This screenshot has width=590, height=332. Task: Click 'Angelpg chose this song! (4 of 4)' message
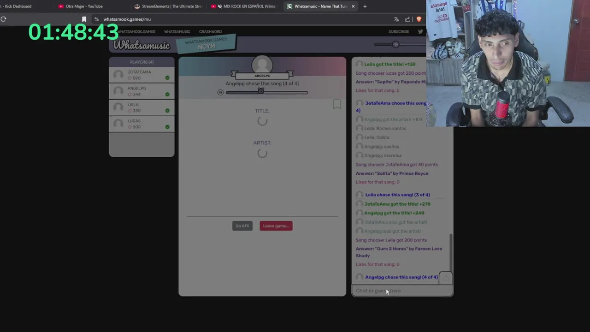coord(401,277)
